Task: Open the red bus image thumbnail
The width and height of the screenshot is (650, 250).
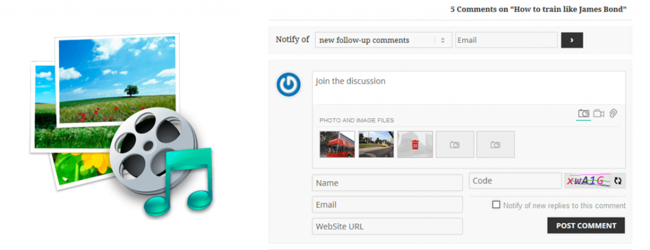Action: (x=338, y=144)
